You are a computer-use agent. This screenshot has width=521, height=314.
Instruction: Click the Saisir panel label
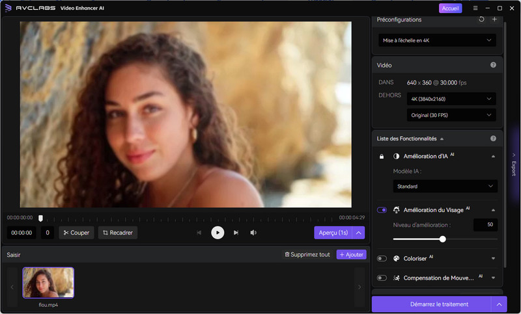point(14,255)
